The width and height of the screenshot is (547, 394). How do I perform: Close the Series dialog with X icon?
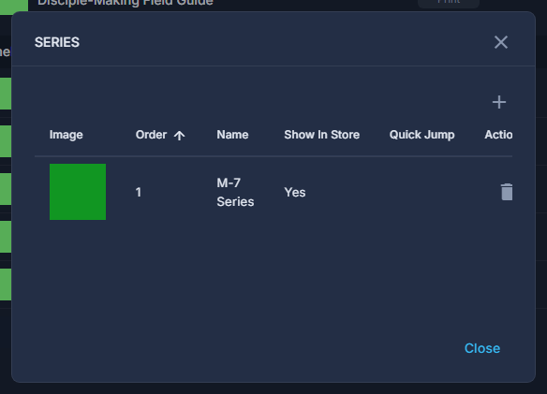coord(500,42)
